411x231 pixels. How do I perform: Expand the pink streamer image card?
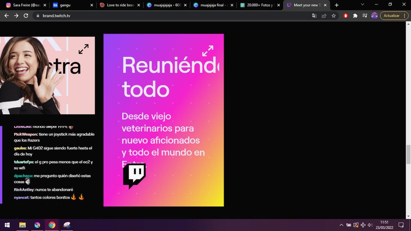(x=83, y=49)
